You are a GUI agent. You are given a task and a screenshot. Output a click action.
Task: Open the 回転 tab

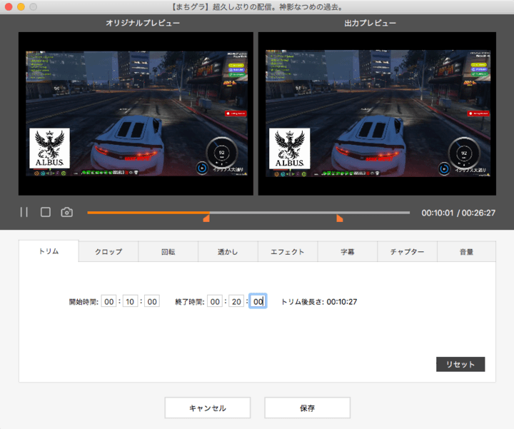coord(168,252)
